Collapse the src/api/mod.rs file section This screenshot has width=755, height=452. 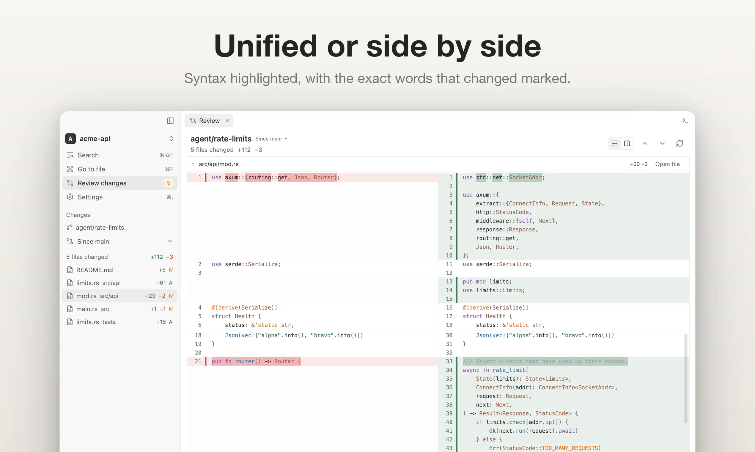[x=193, y=164]
